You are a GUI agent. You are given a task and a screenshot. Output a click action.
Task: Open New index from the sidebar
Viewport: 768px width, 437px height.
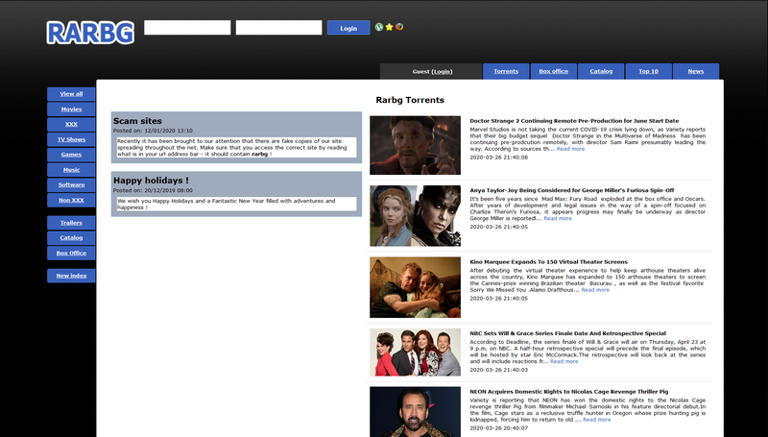point(71,276)
